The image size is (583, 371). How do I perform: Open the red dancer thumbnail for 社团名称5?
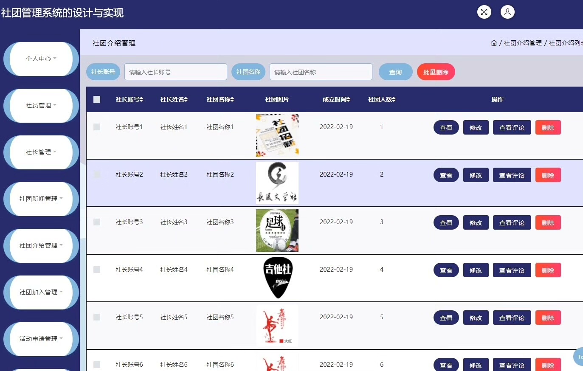[277, 326]
